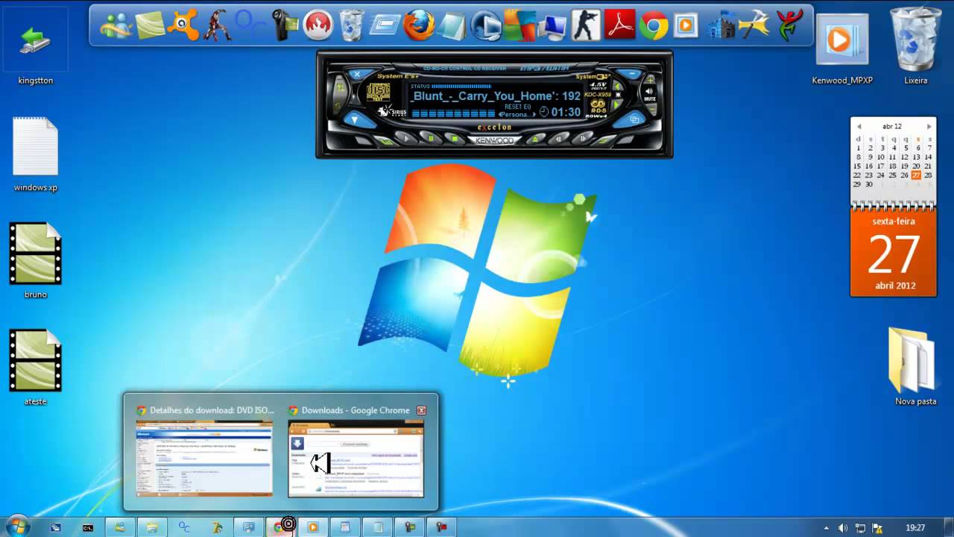Click the volume icon in system tray

[x=842, y=527]
